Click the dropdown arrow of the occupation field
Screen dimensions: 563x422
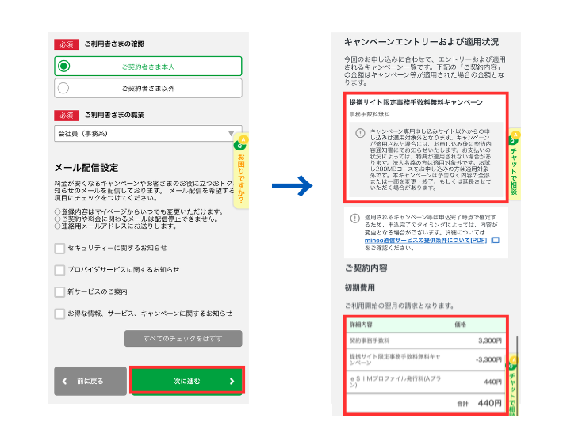coord(232,133)
